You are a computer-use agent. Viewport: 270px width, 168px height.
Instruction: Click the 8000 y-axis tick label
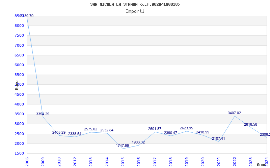(19, 26)
